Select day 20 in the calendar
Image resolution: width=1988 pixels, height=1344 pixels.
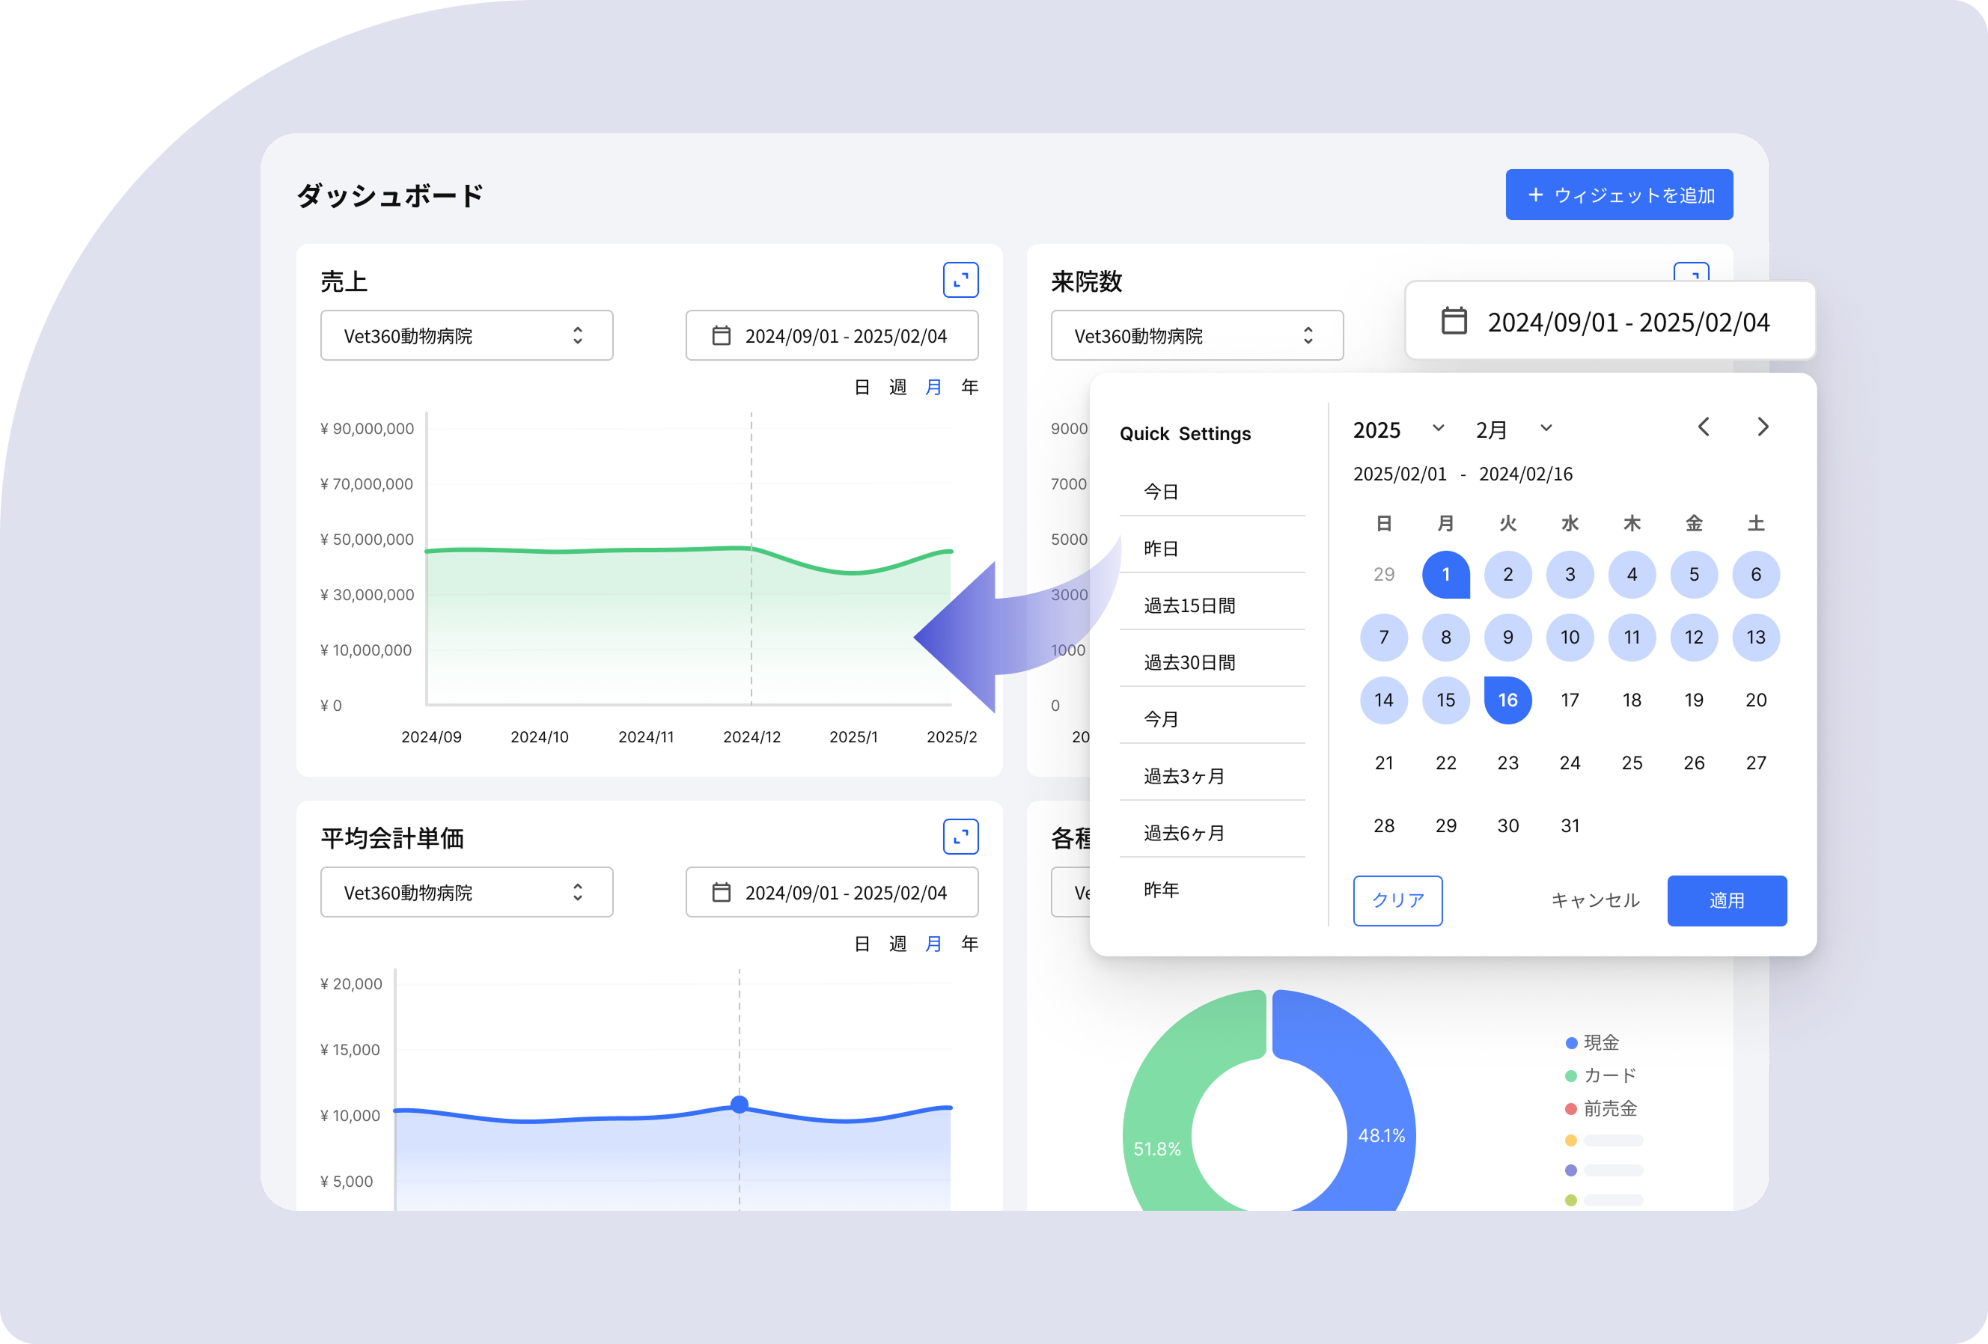point(1755,700)
